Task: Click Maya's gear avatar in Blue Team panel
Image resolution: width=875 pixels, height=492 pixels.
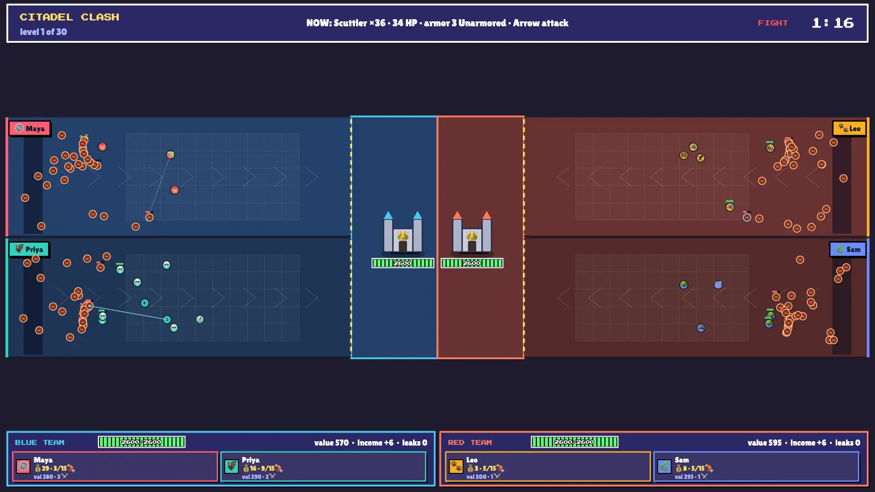Action: coord(23,466)
